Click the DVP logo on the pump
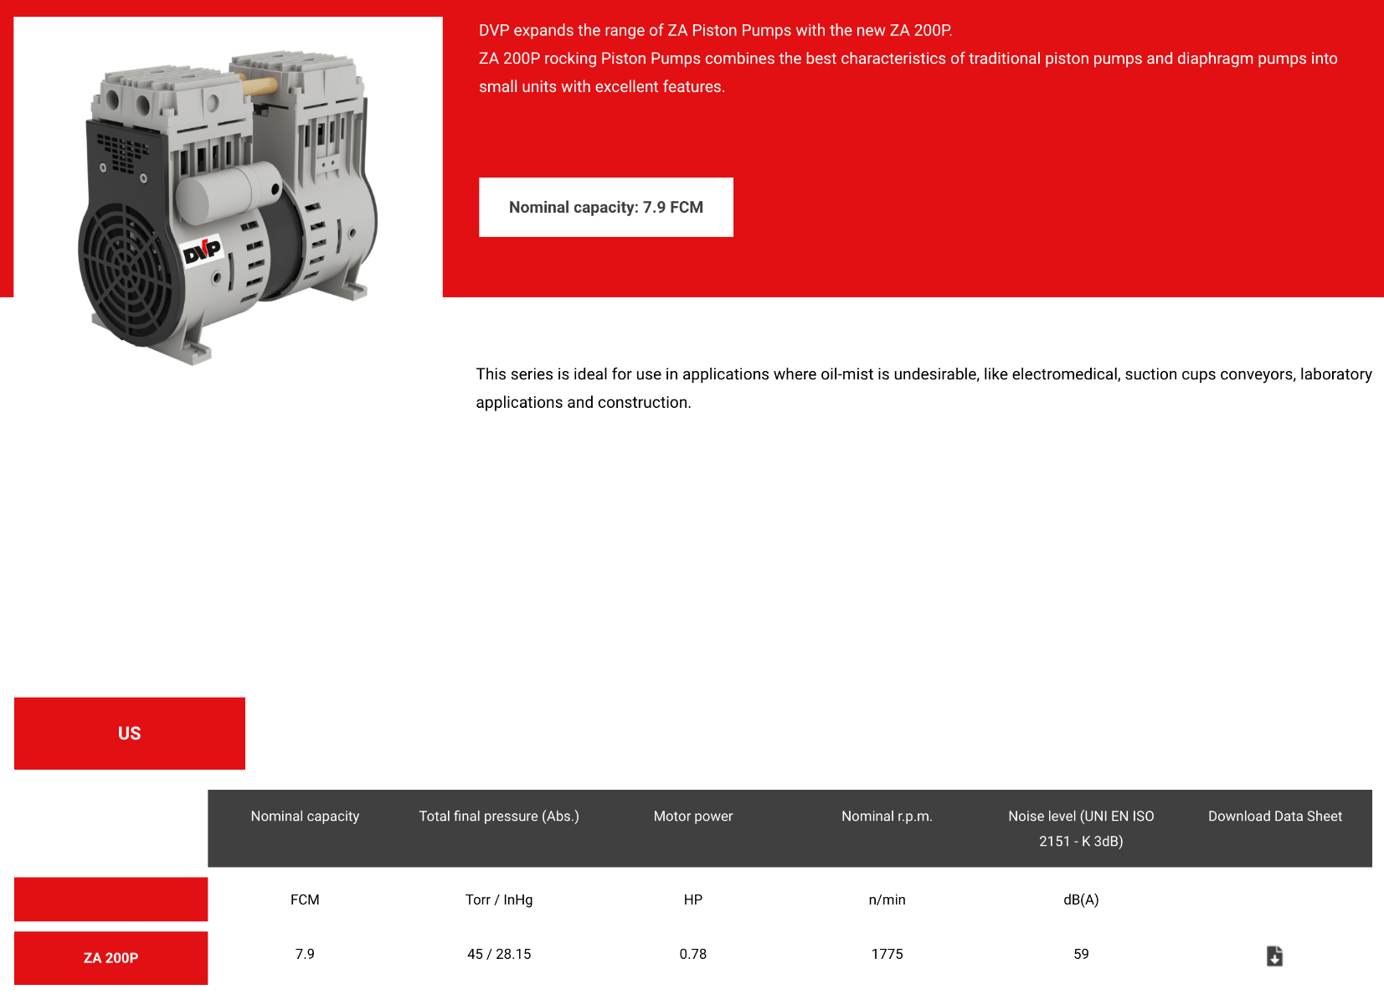Screen dimensions: 1384x1005 [202, 250]
